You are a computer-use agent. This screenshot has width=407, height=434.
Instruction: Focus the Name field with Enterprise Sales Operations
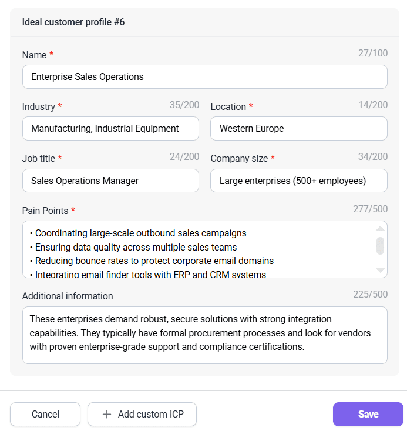(x=204, y=76)
